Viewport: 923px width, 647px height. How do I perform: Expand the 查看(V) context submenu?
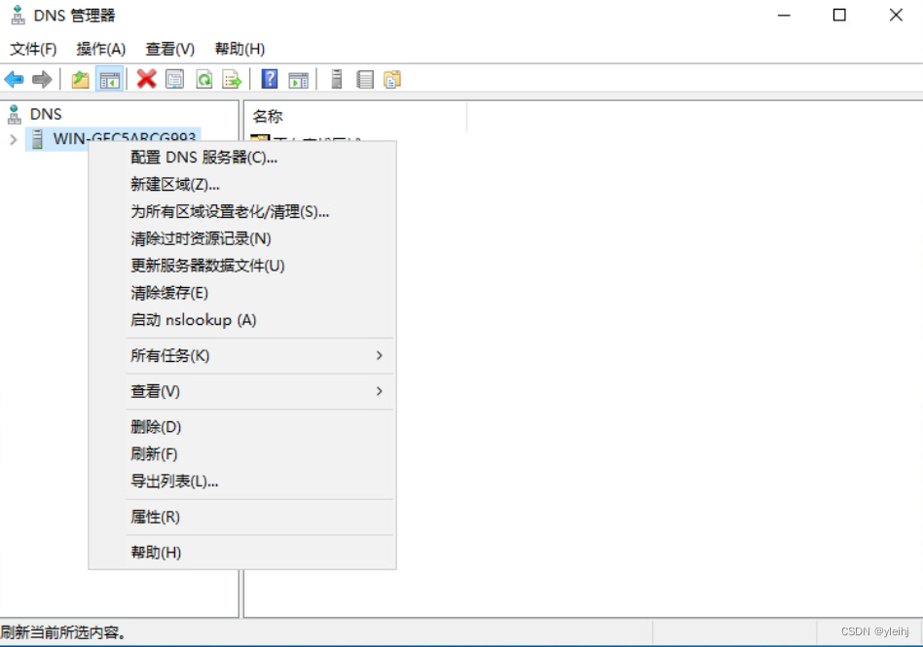tap(242, 391)
